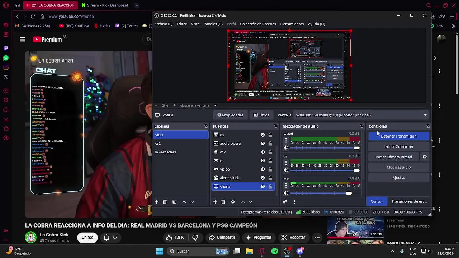Move source up arrow in Fuentes panel
This screenshot has height=258, width=459.
tap(242, 202)
